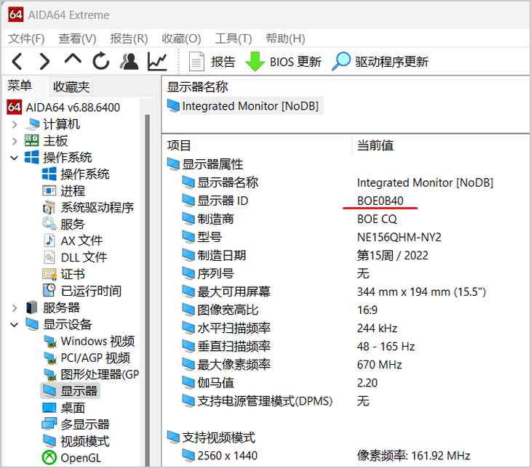Open the 工具(T) menu
The image size is (531, 468).
click(233, 39)
